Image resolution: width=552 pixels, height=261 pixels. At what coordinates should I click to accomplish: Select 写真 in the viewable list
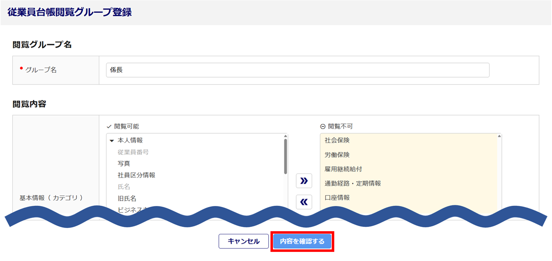point(124,164)
